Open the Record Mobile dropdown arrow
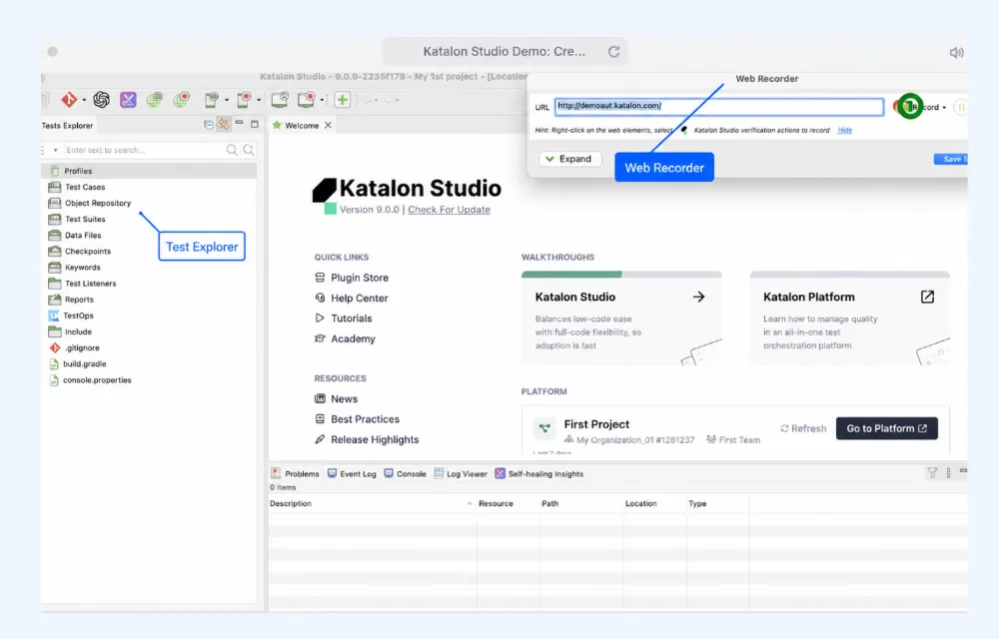Screen dimensions: 999x639 point(259,100)
